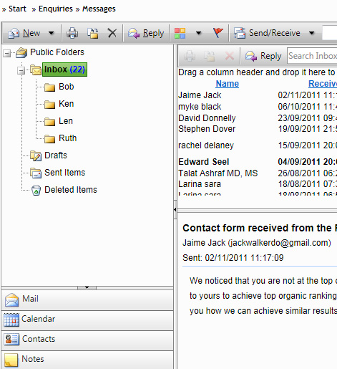This screenshot has height=369, width=337.
Task: Click Reply in the message list toolbar
Action: click(x=263, y=56)
